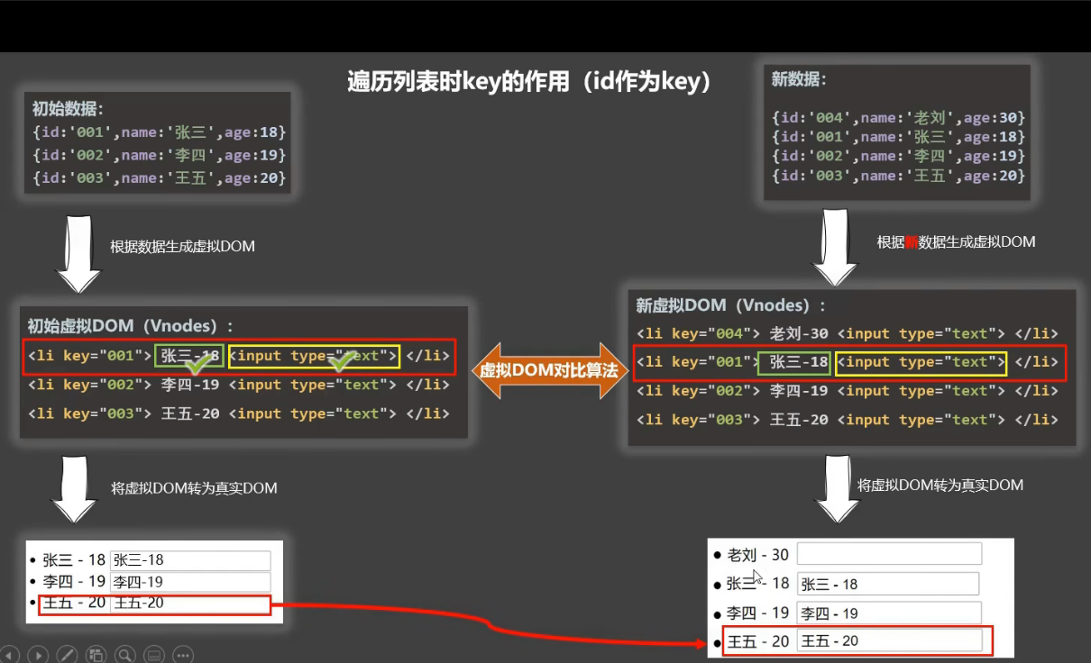Toggle subtitles icon in slideshow controls
The height and width of the screenshot is (663, 1091).
pos(153,655)
